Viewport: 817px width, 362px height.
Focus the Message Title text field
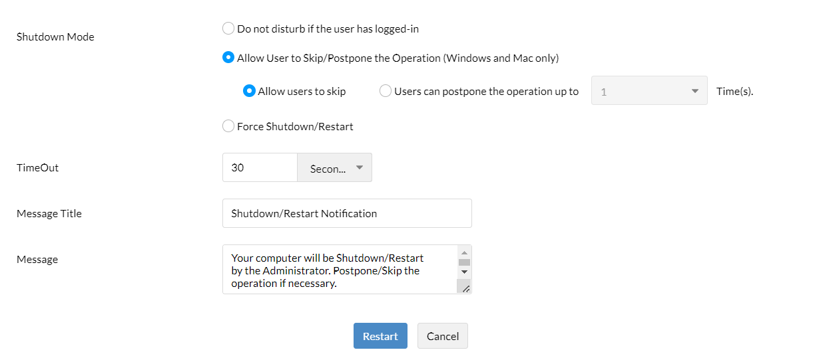(347, 213)
